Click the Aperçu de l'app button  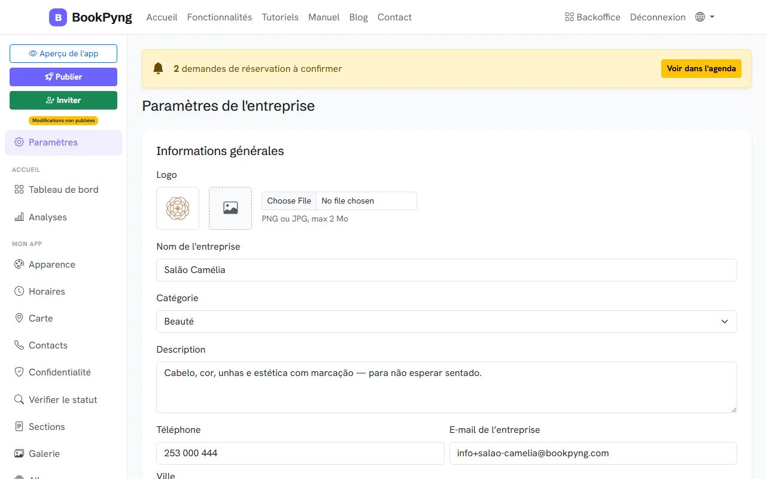click(x=63, y=53)
